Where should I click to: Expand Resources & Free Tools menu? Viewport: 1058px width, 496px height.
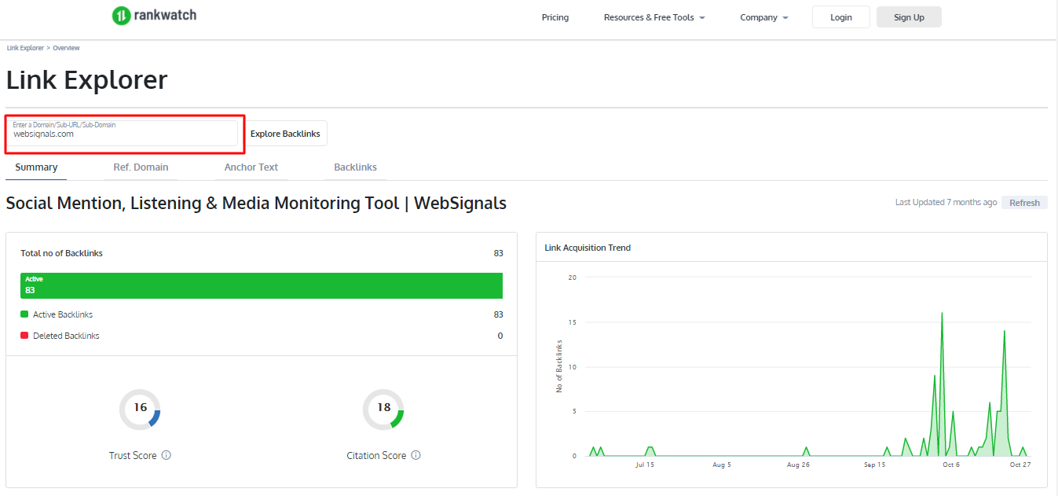654,17
